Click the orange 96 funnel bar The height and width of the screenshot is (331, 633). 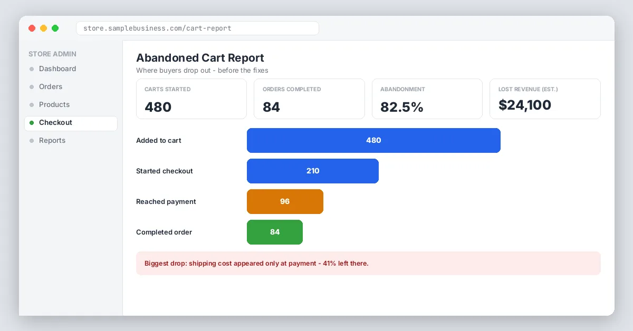(285, 202)
